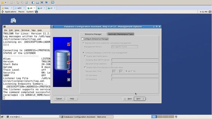Click the revert snapshot toolbar icon
Screen dimensions: 212x119
coord(22,2)
